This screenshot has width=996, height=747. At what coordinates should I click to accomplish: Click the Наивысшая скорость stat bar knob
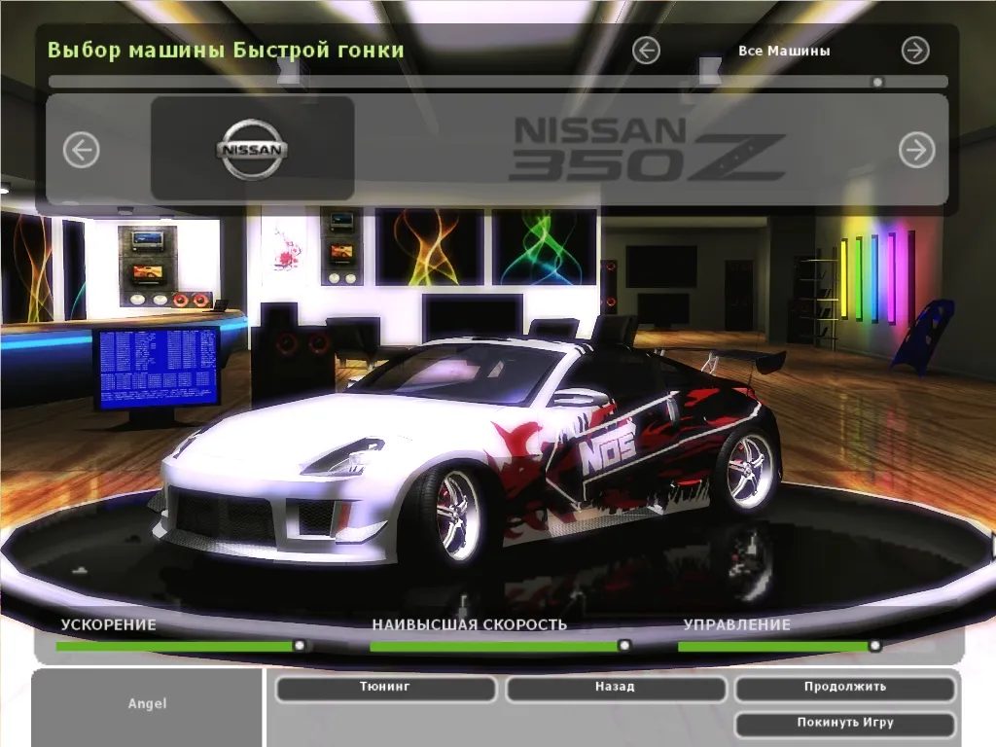pos(623,646)
